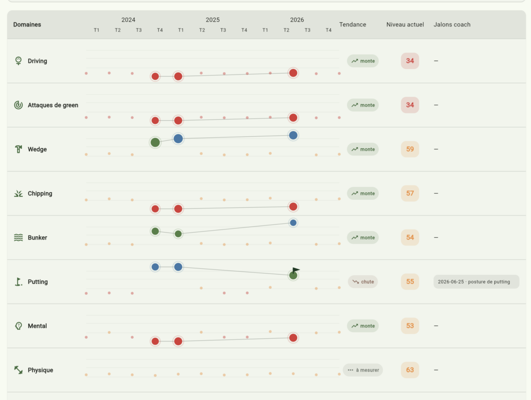The image size is (531, 400).
Task: Select Bunker's green point at 2024 T4
Action: click(x=155, y=231)
